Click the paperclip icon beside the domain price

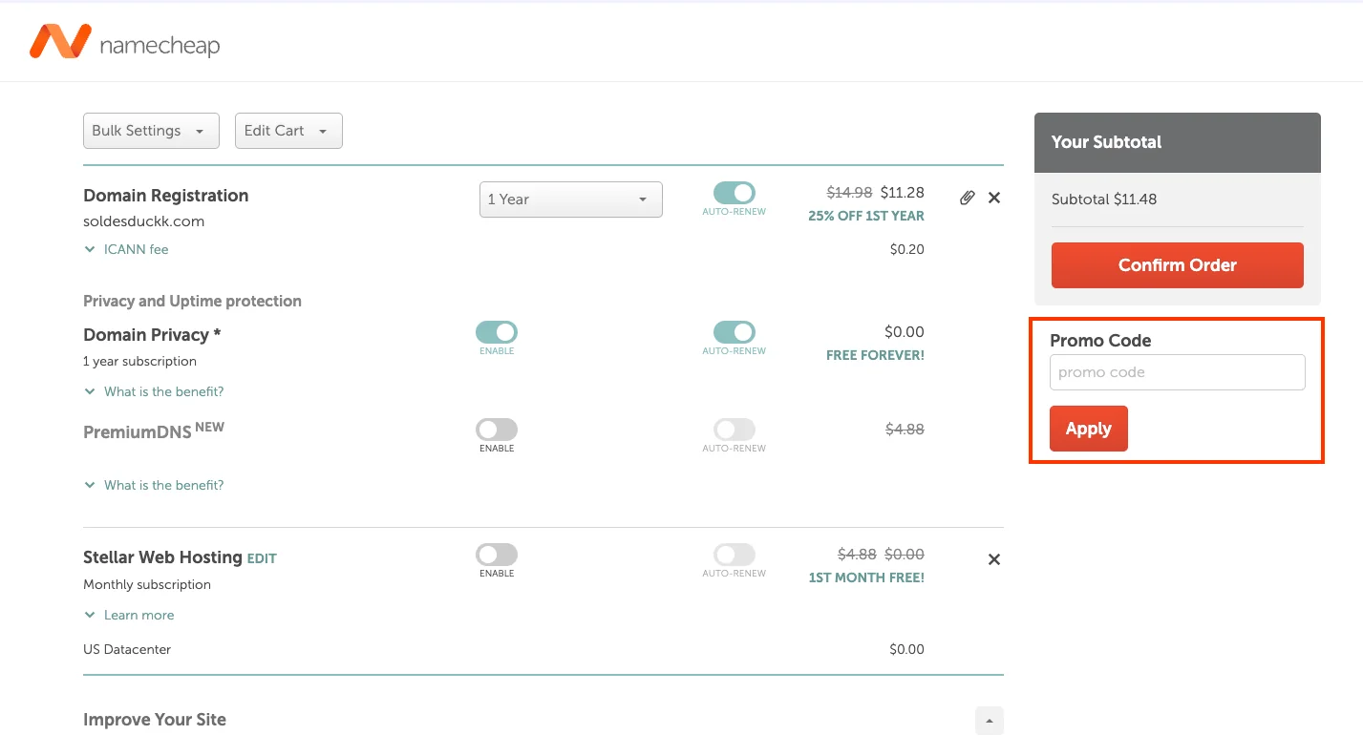(966, 197)
